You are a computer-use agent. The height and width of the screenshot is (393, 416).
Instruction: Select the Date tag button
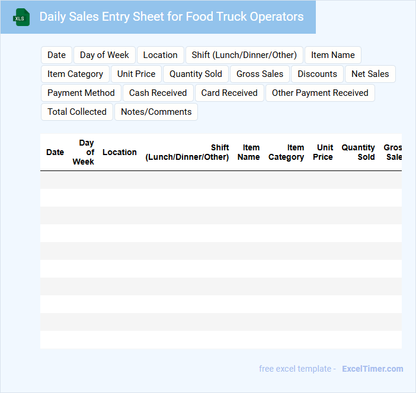click(x=56, y=55)
